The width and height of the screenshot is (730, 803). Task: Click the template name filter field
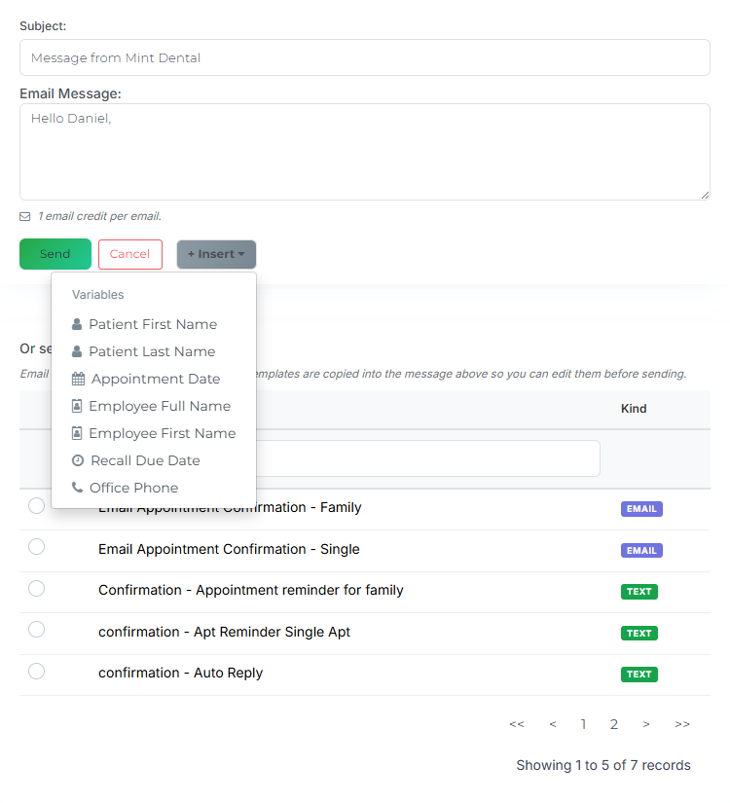pyautogui.click(x=427, y=458)
